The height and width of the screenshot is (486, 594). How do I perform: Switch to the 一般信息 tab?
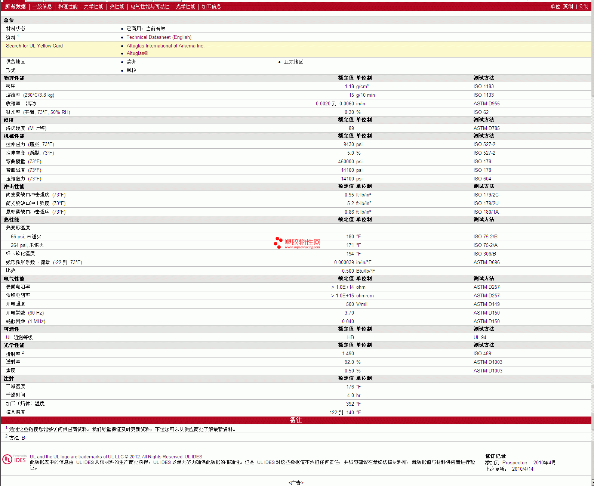(x=42, y=6)
